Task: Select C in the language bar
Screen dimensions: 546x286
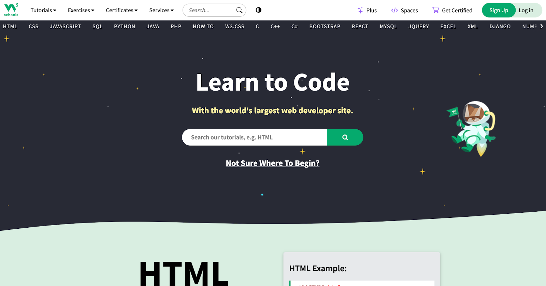Action: click(257, 26)
